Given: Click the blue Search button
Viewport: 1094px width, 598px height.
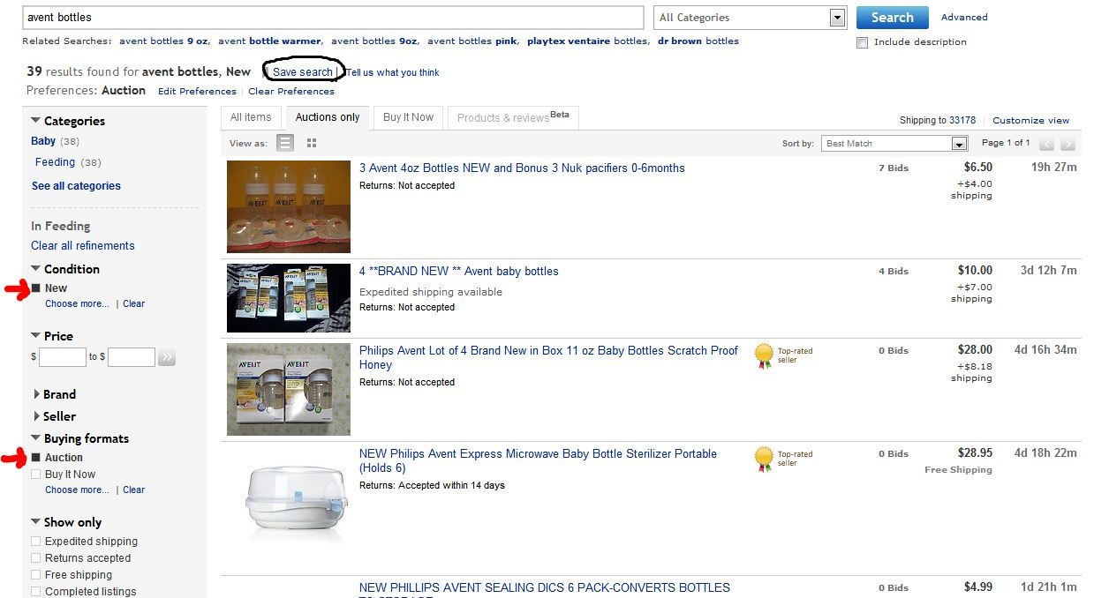Looking at the screenshot, I should click(x=893, y=18).
